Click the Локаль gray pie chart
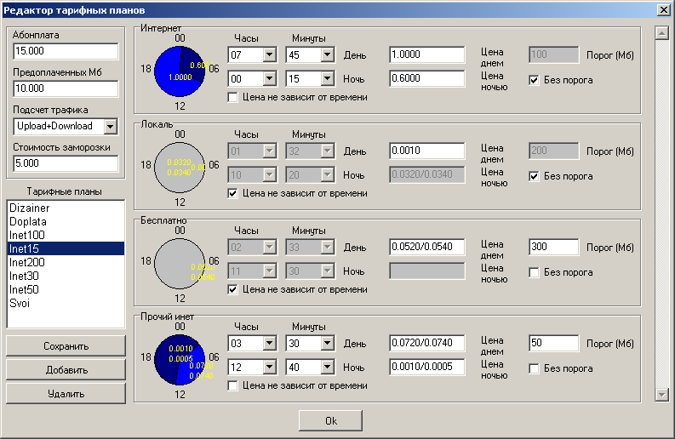Screen dimensions: 675x439 (180, 166)
